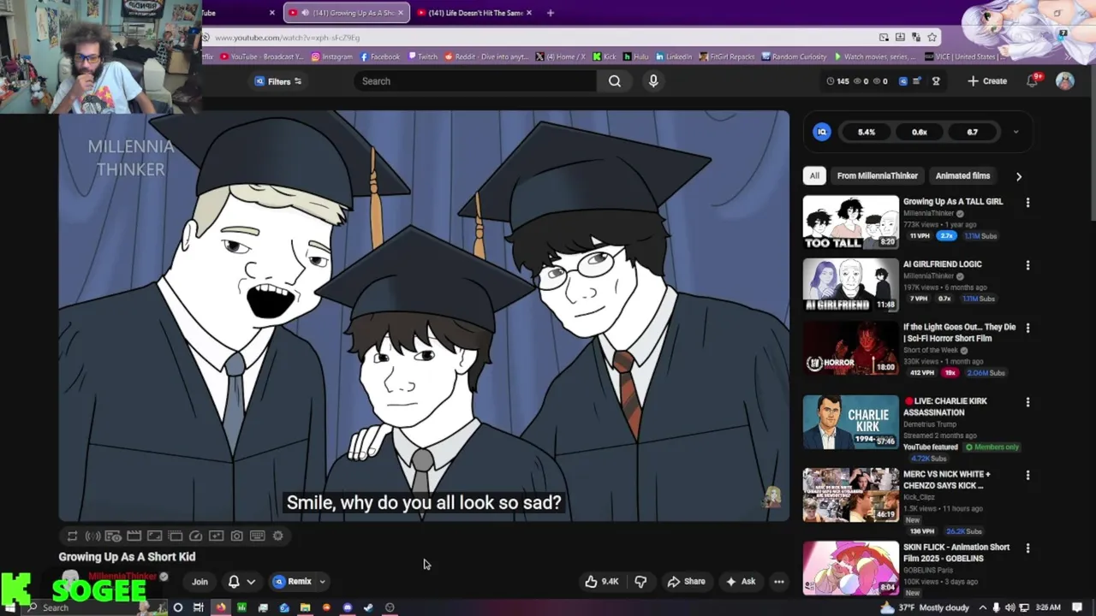Show more filter chips with right arrow

point(1018,176)
